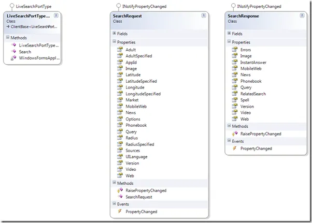Click the RelatedSearch property icon
Viewport: 312px width, 223px height.
(235, 93)
